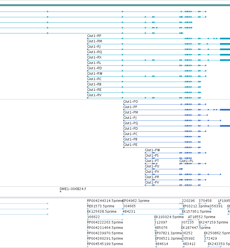Click the purple DME1-006B24.F arrow marker
Image resolution: width=230 pixels, height=248 pixels.
pos(61,192)
